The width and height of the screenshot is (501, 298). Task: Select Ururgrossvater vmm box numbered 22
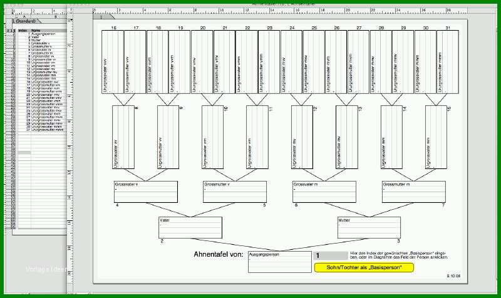[x=247, y=62]
